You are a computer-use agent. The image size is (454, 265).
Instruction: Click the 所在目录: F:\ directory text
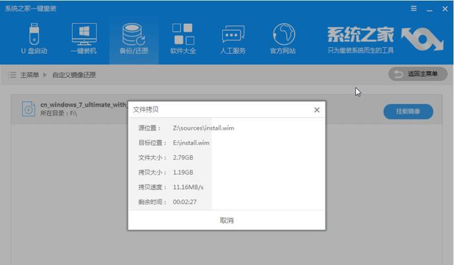(x=58, y=113)
